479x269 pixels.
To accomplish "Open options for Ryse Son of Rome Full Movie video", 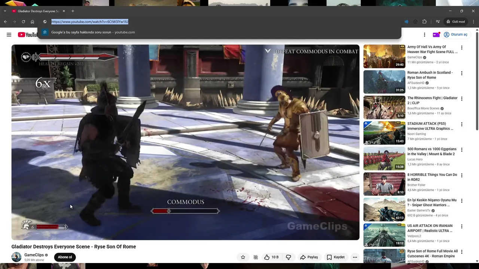I will pyautogui.click(x=461, y=252).
